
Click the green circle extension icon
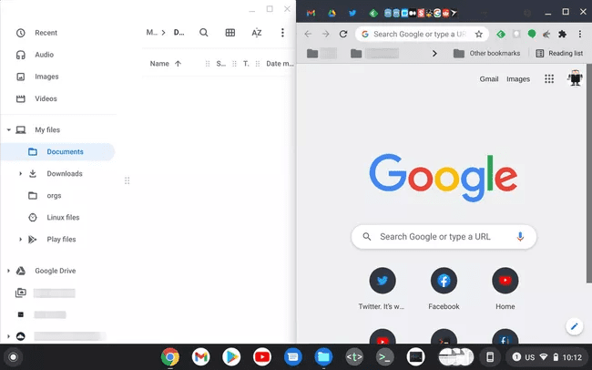[532, 34]
